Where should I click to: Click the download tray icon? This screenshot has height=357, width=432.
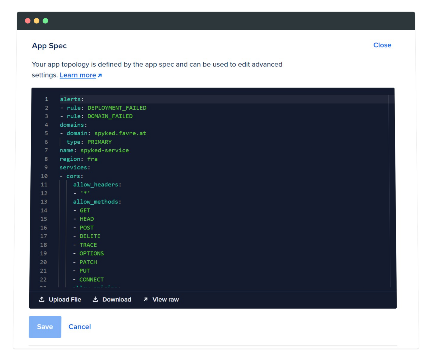point(95,299)
